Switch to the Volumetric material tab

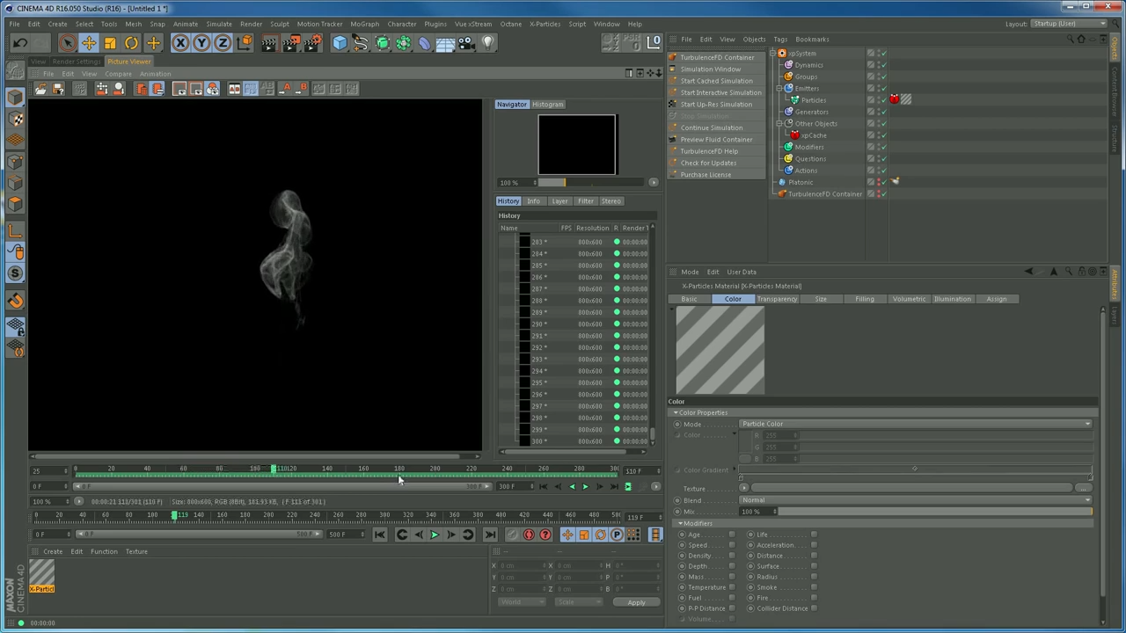pyautogui.click(x=909, y=299)
